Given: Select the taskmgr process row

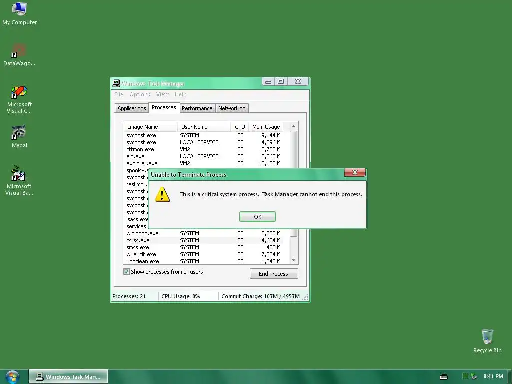Looking at the screenshot, I should (x=137, y=184).
